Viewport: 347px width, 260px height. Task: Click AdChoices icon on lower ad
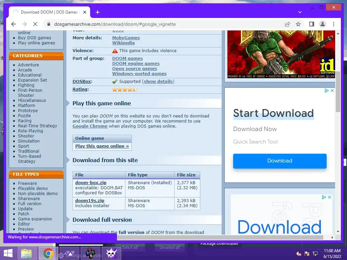click(324, 197)
